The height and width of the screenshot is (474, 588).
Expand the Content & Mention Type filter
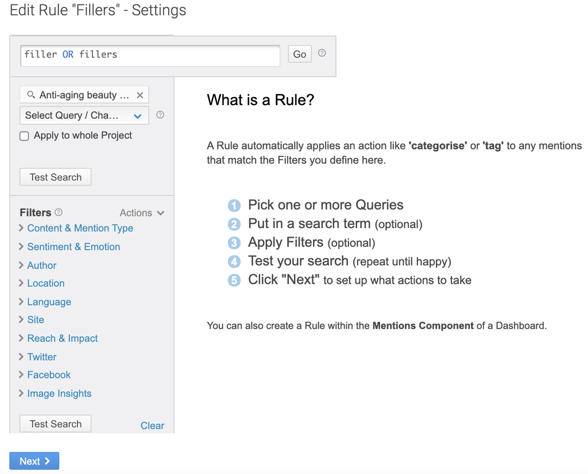[80, 228]
